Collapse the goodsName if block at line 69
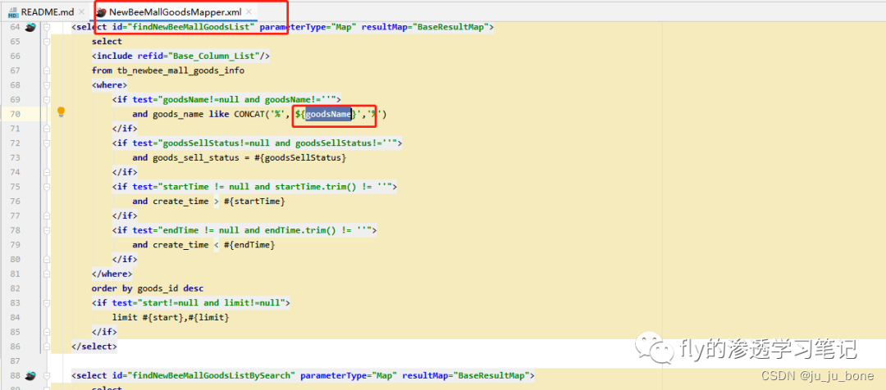This screenshot has height=390, width=886. [x=46, y=100]
